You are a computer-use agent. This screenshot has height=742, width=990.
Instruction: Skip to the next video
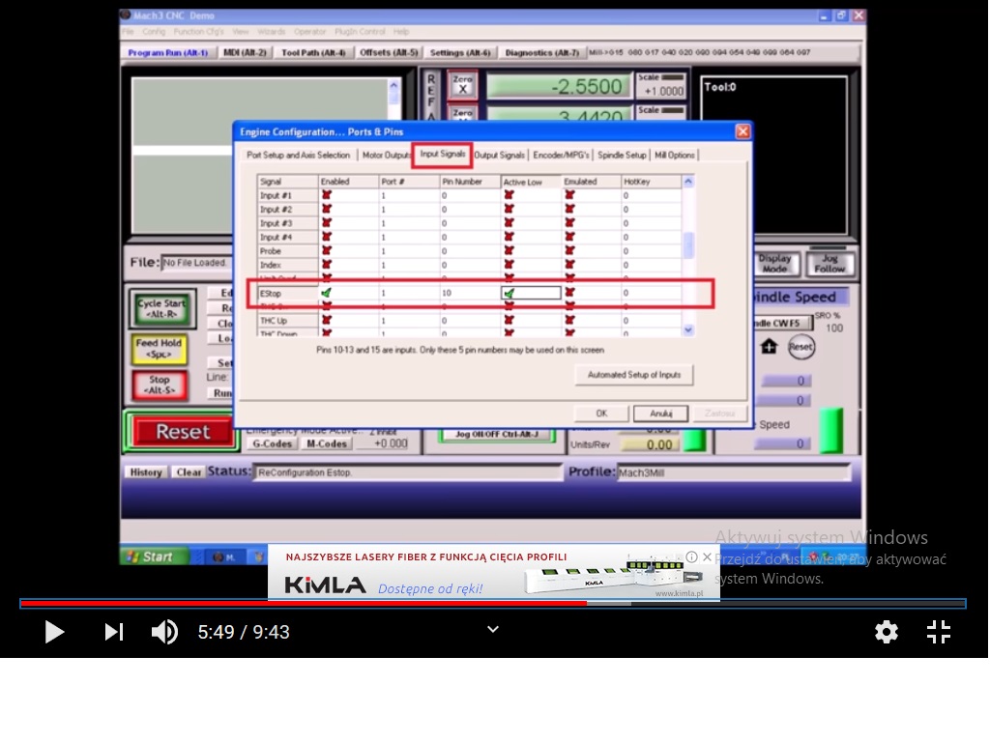(x=114, y=632)
